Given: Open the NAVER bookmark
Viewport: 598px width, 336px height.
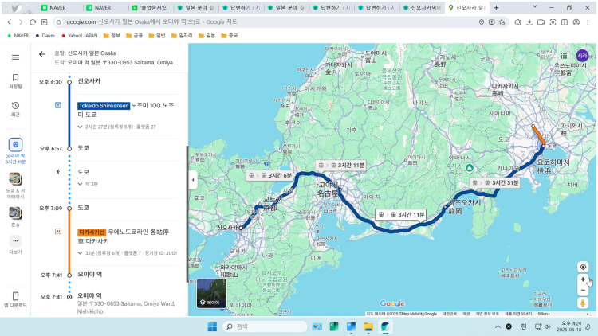Looking at the screenshot, I should tap(18, 35).
